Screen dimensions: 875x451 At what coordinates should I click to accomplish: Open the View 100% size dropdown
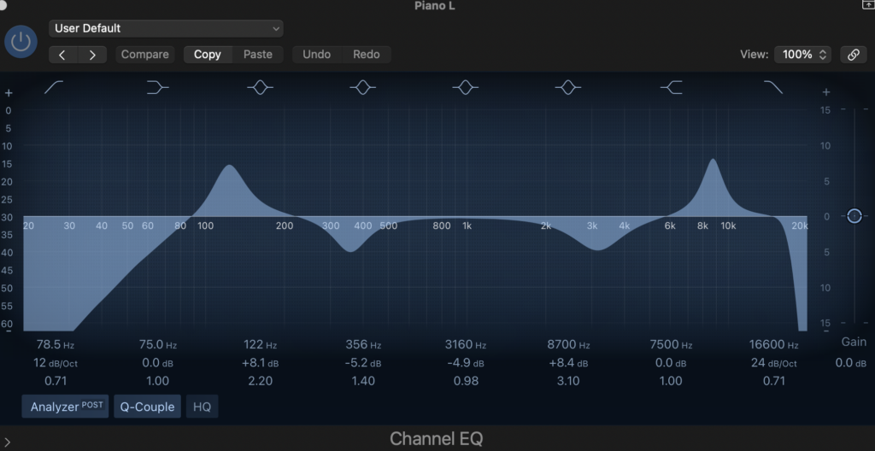(x=802, y=54)
